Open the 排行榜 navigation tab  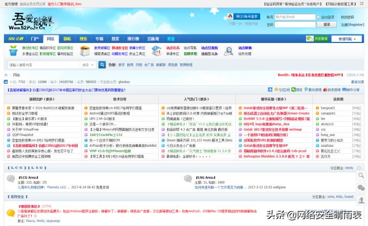(x=133, y=39)
